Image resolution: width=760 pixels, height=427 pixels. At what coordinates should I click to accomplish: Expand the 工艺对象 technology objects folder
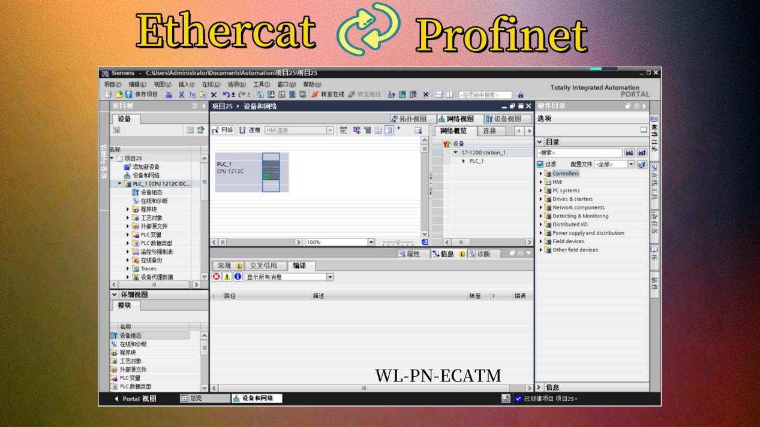click(128, 217)
